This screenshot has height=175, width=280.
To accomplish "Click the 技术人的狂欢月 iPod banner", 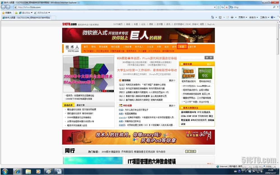I will point(138,137).
